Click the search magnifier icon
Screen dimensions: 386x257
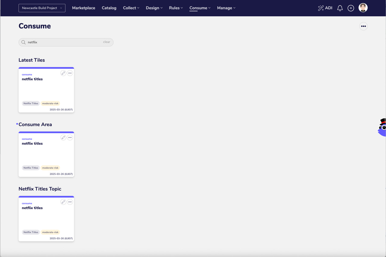[23, 42]
